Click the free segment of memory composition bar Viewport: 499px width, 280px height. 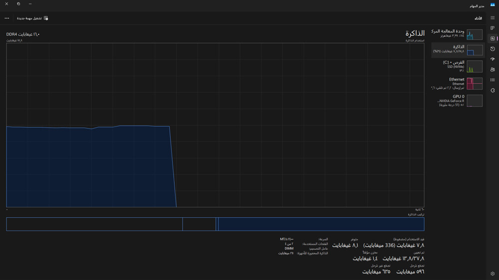click(94, 224)
